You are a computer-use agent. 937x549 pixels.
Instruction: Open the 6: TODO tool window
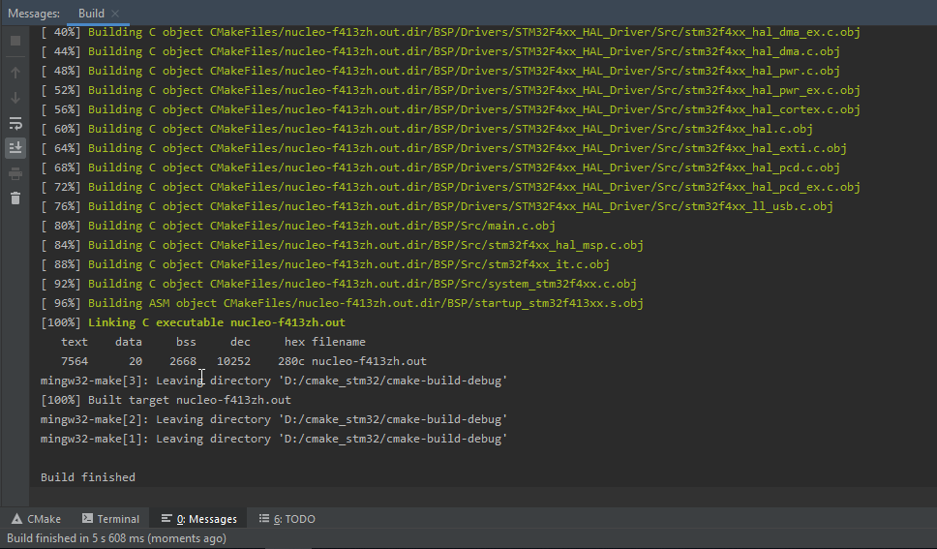coord(287,519)
